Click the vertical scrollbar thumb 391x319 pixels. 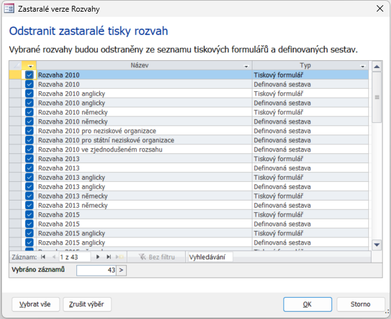377,97
